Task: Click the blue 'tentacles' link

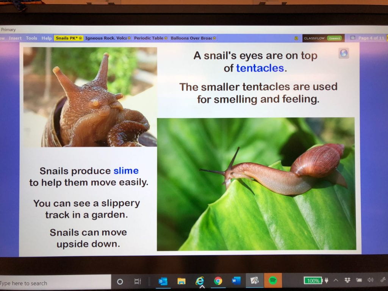Action: coord(260,68)
